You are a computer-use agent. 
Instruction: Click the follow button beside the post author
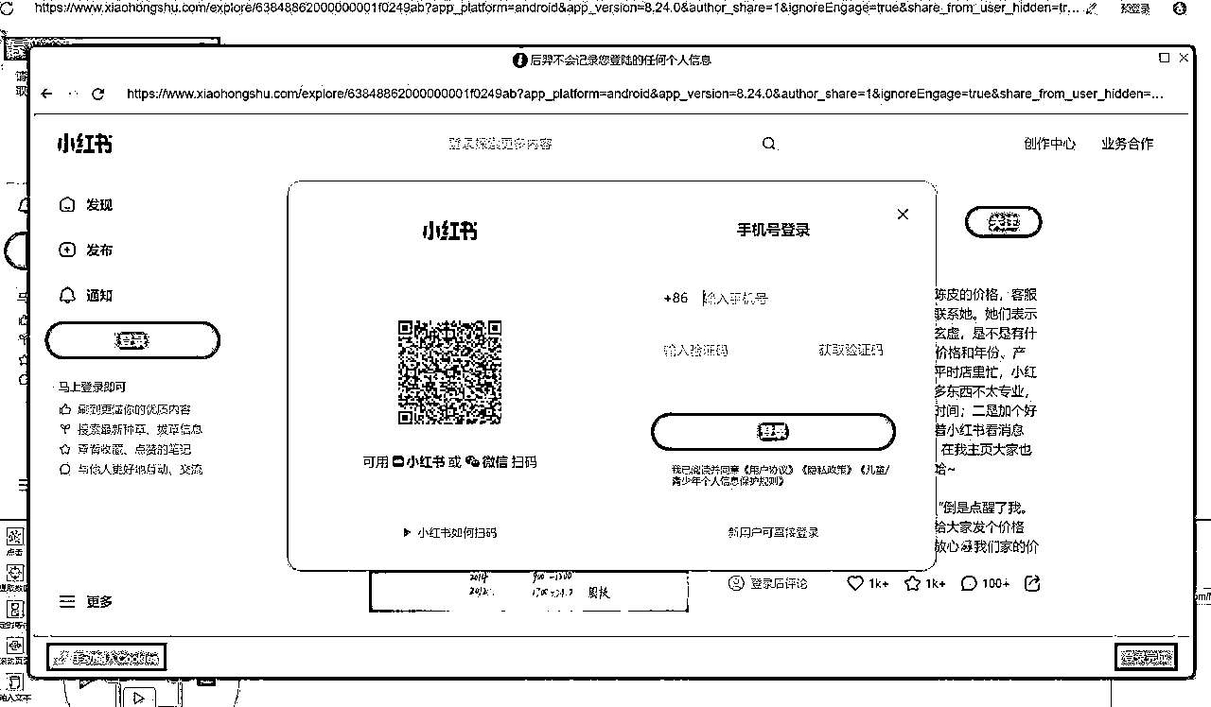[1003, 223]
